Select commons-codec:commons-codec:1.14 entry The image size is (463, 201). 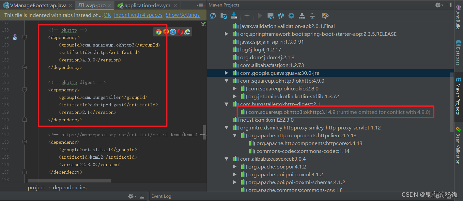(299, 151)
